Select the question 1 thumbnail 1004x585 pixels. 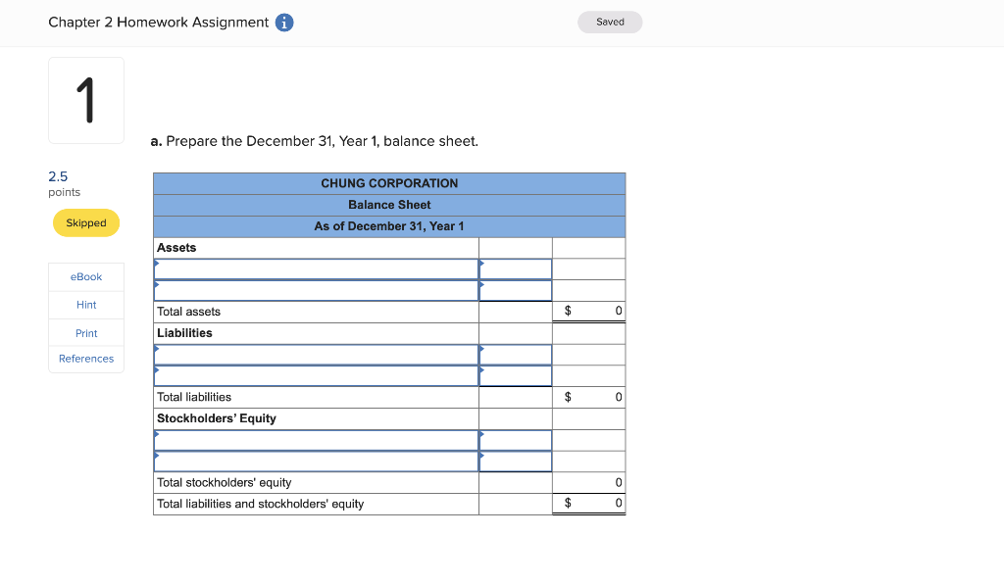point(85,100)
